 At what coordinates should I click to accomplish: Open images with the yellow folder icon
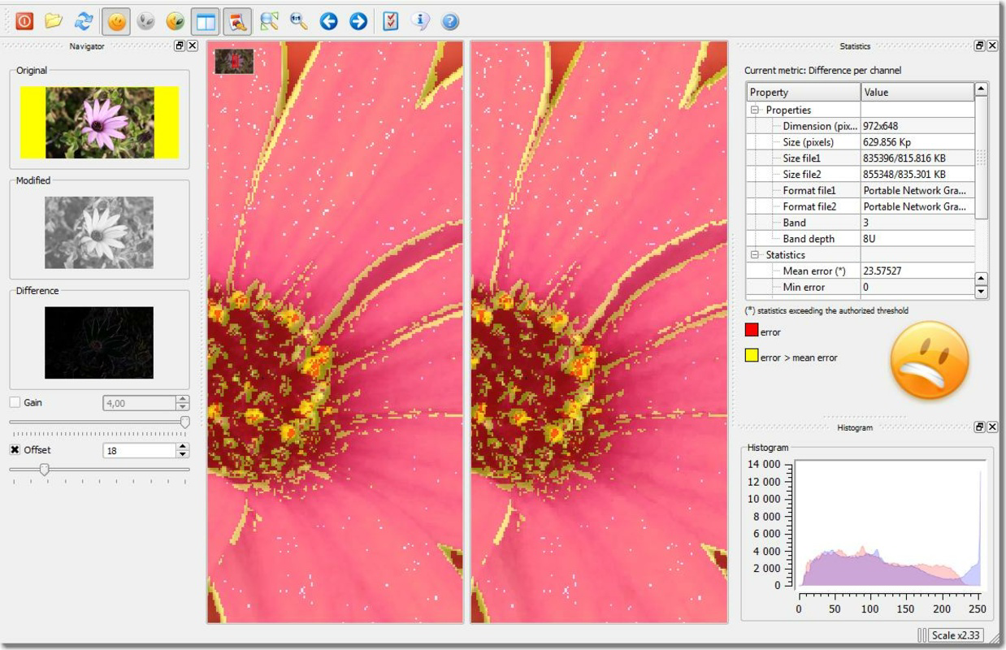coord(54,20)
